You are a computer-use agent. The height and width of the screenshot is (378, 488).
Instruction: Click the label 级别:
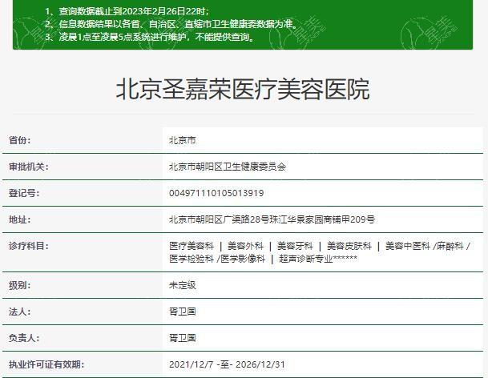click(19, 285)
